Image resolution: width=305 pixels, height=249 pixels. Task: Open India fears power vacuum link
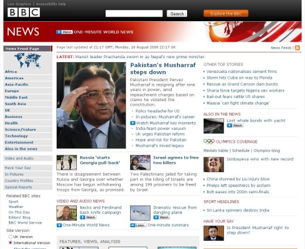coord(161,129)
